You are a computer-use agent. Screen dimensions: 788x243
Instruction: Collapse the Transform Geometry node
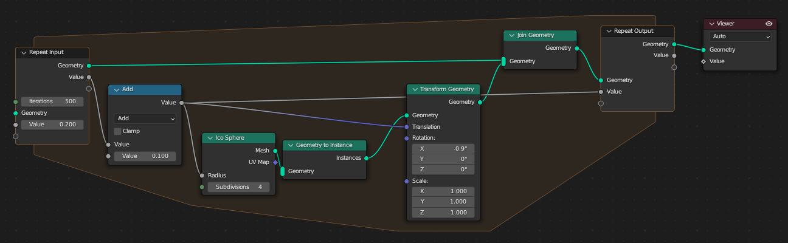pyautogui.click(x=414, y=89)
